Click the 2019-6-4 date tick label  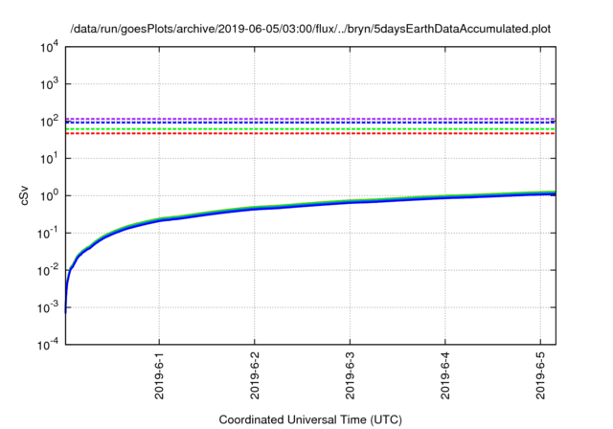[x=445, y=375]
